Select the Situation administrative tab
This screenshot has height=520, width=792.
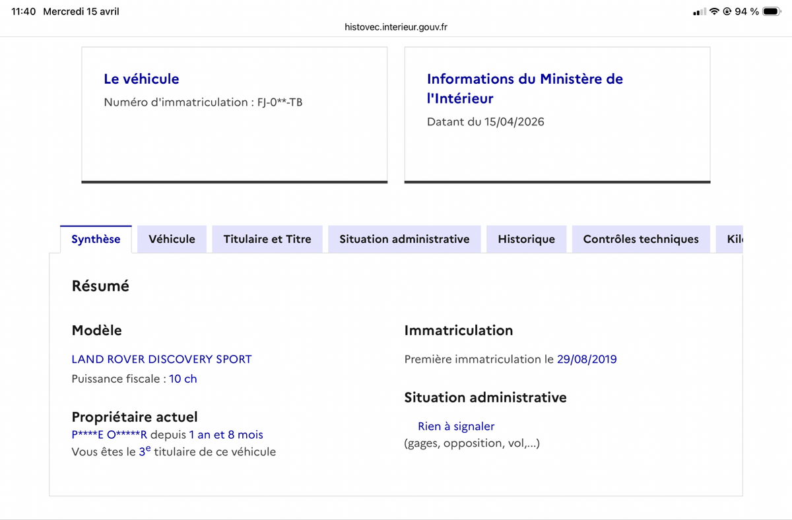coord(405,239)
